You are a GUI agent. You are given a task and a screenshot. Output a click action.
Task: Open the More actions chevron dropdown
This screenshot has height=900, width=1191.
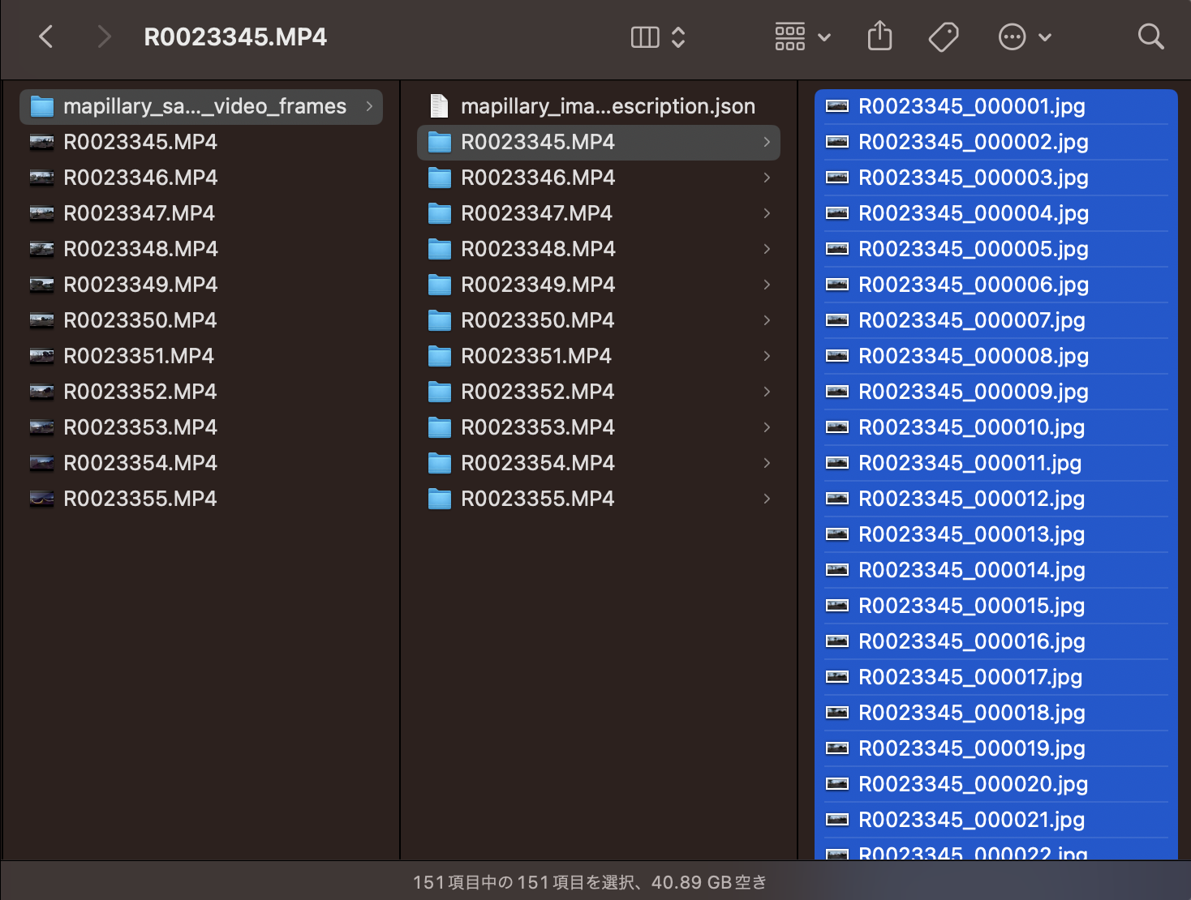pos(1043,37)
